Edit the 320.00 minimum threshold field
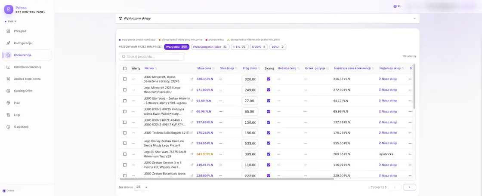The height and width of the screenshot is (196, 482). tap(250, 79)
